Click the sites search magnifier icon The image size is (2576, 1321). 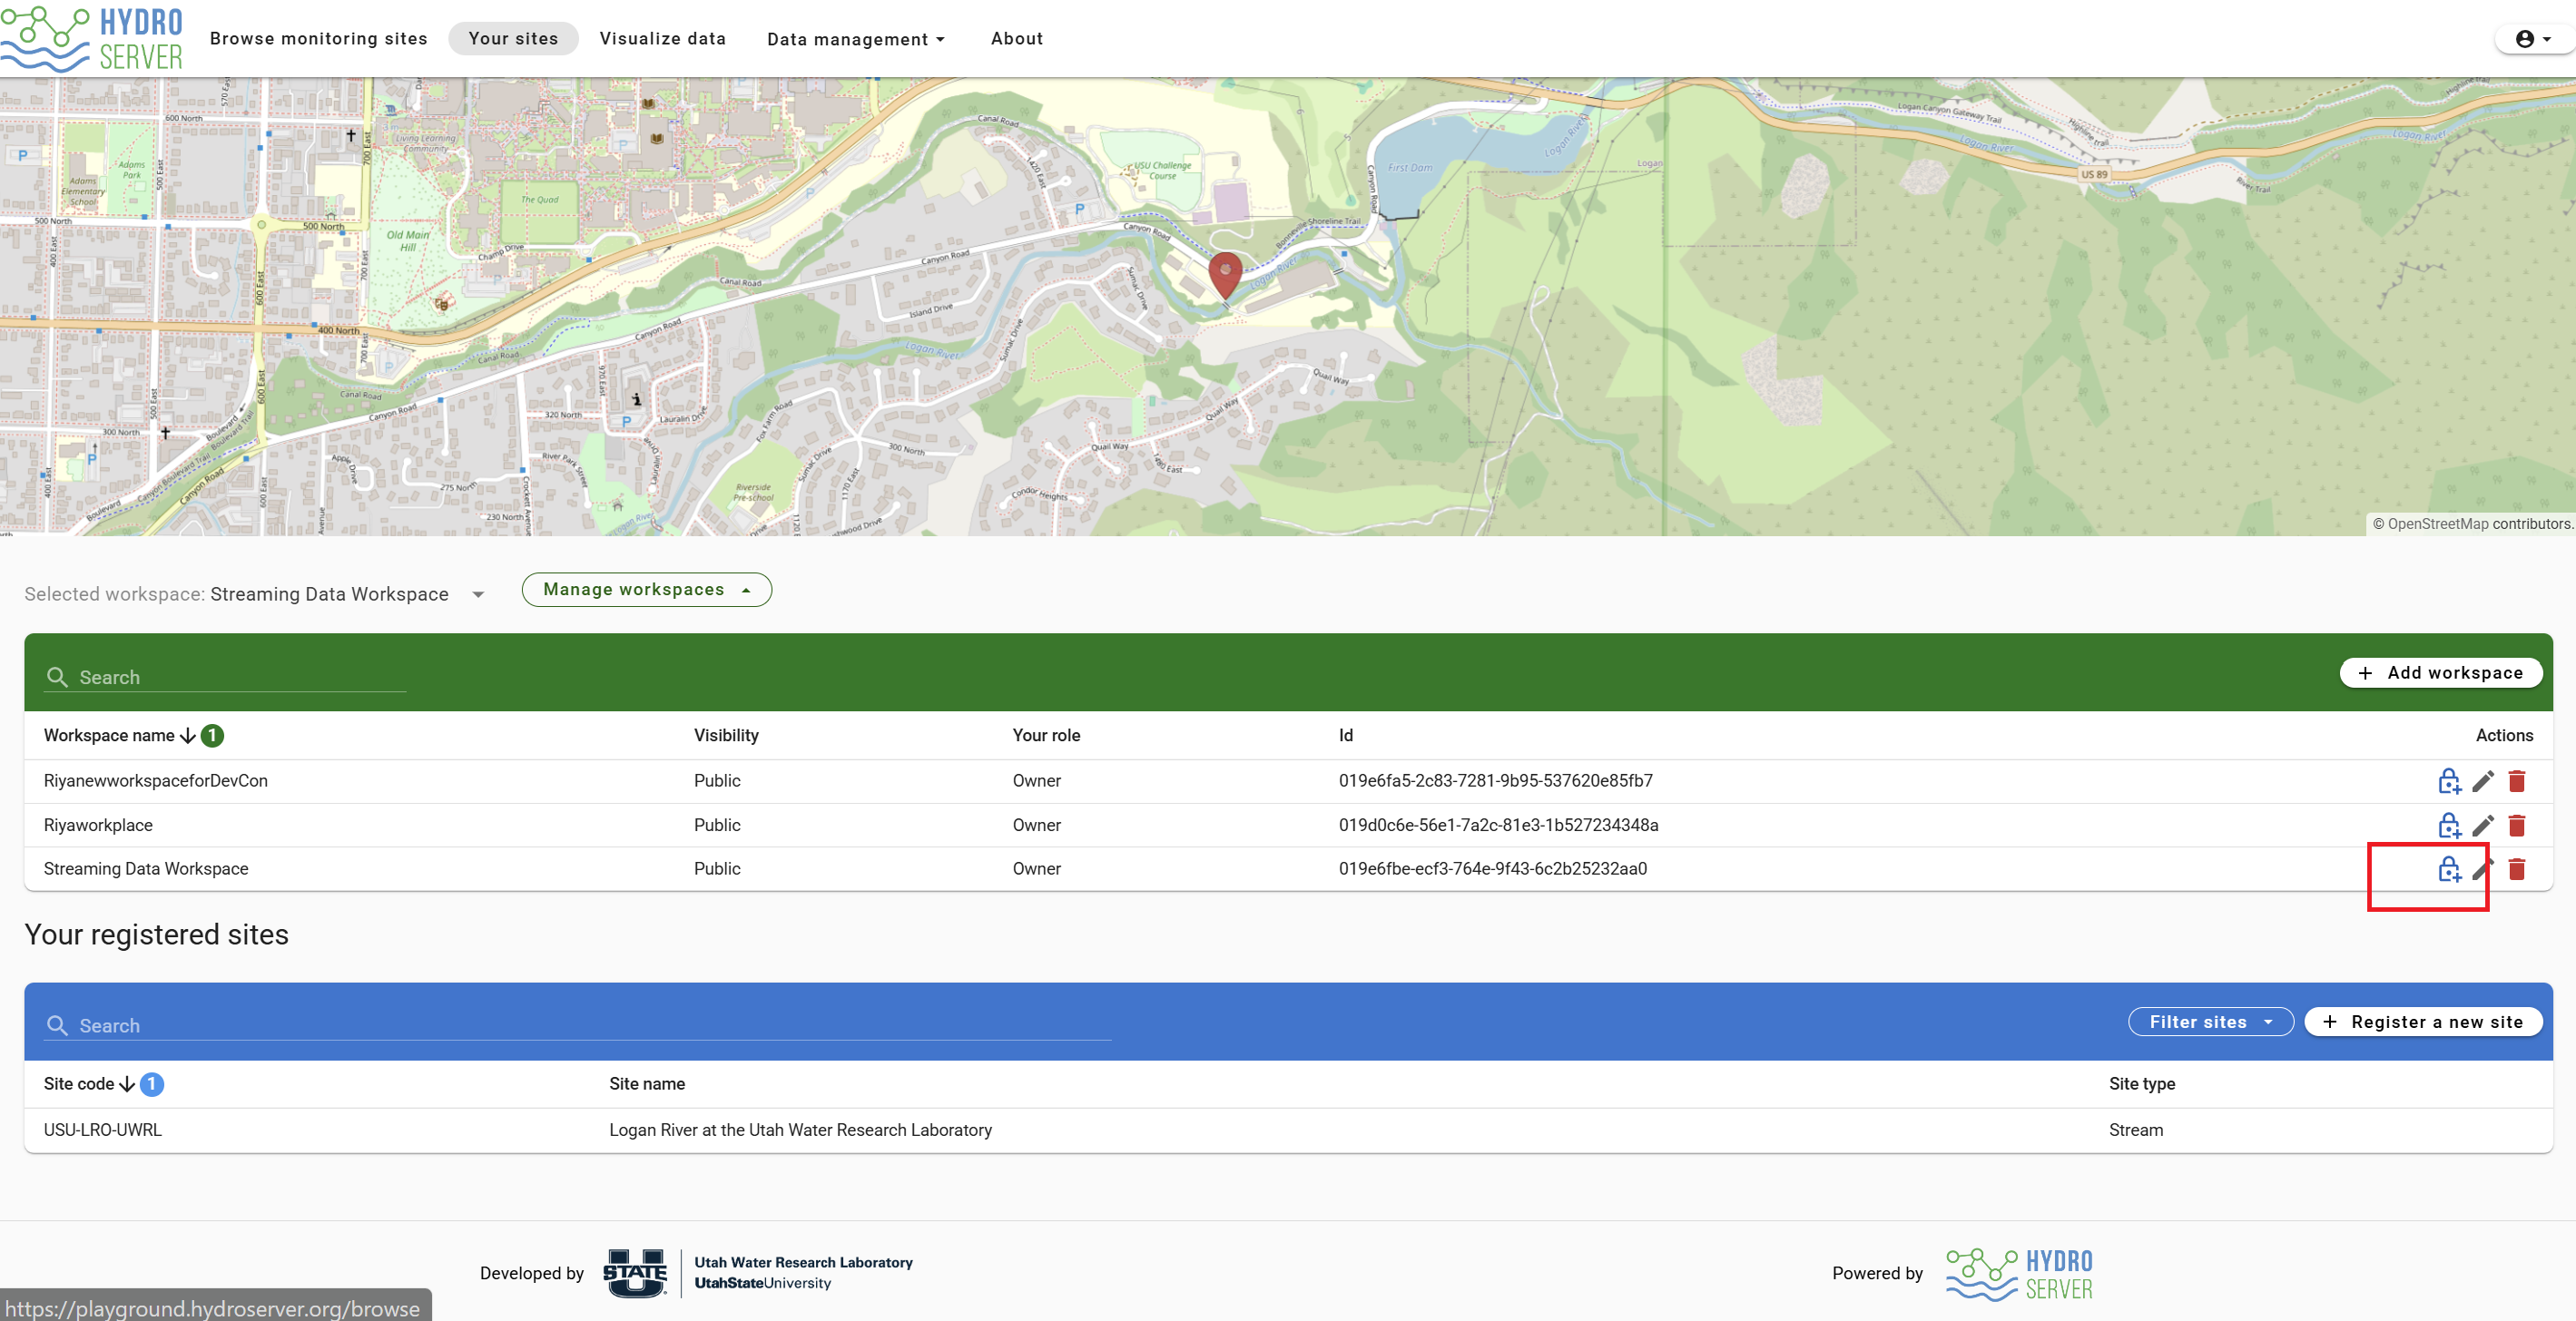pyautogui.click(x=57, y=1026)
